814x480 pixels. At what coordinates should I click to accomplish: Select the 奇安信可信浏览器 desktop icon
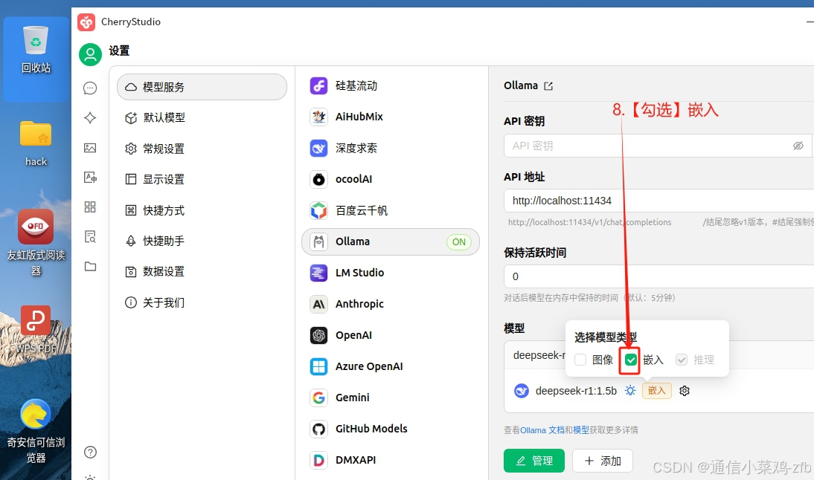36,431
